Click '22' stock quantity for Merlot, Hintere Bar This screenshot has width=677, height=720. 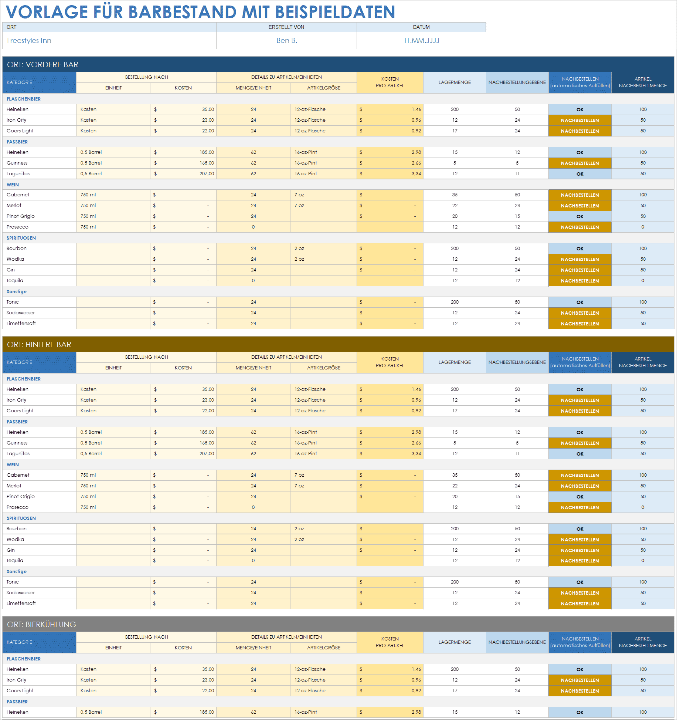[x=455, y=486]
